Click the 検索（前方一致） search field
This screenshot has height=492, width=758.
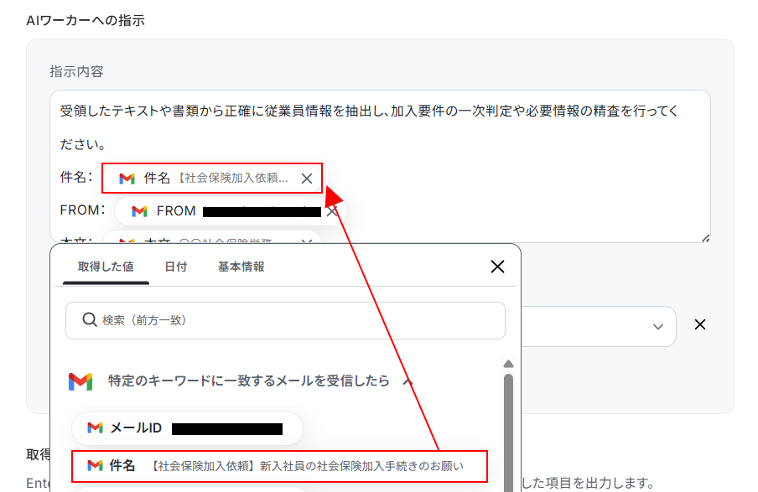pos(285,320)
